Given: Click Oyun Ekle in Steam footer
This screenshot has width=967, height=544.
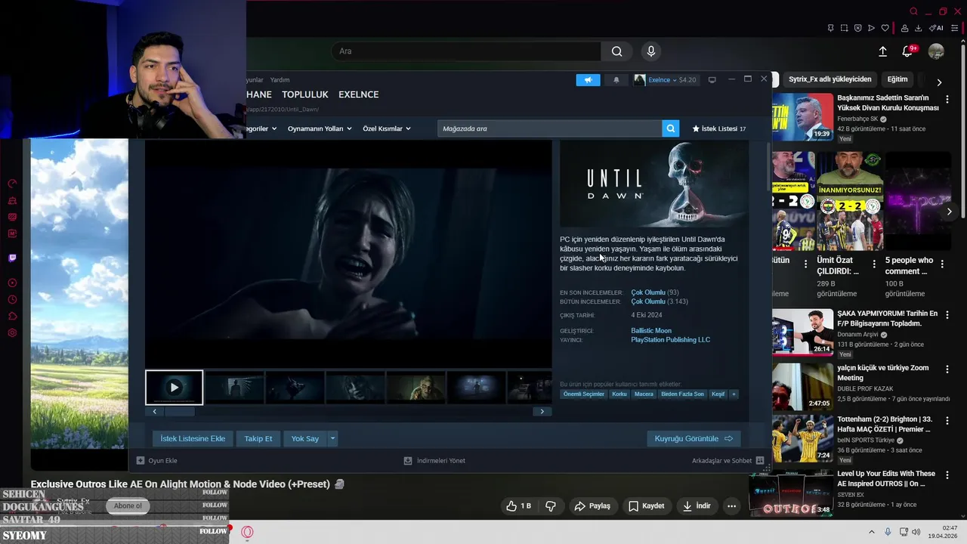Looking at the screenshot, I should pyautogui.click(x=157, y=460).
